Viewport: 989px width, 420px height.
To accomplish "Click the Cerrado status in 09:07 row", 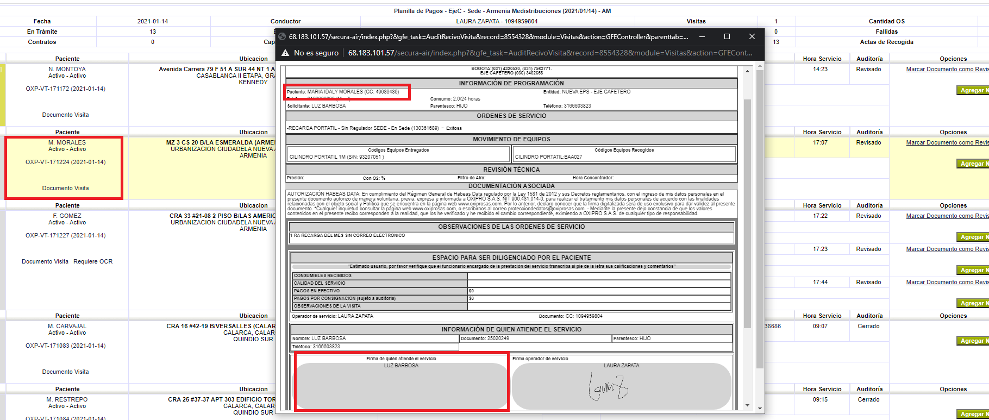I will click(x=868, y=326).
